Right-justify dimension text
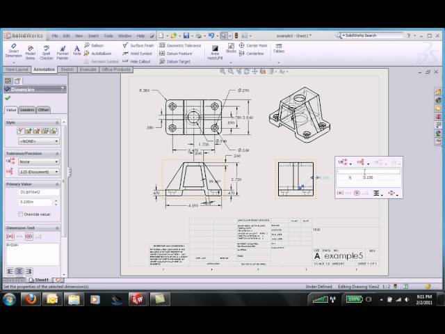Image resolution: width=445 pixels, height=334 pixels. pyautogui.click(x=29, y=271)
